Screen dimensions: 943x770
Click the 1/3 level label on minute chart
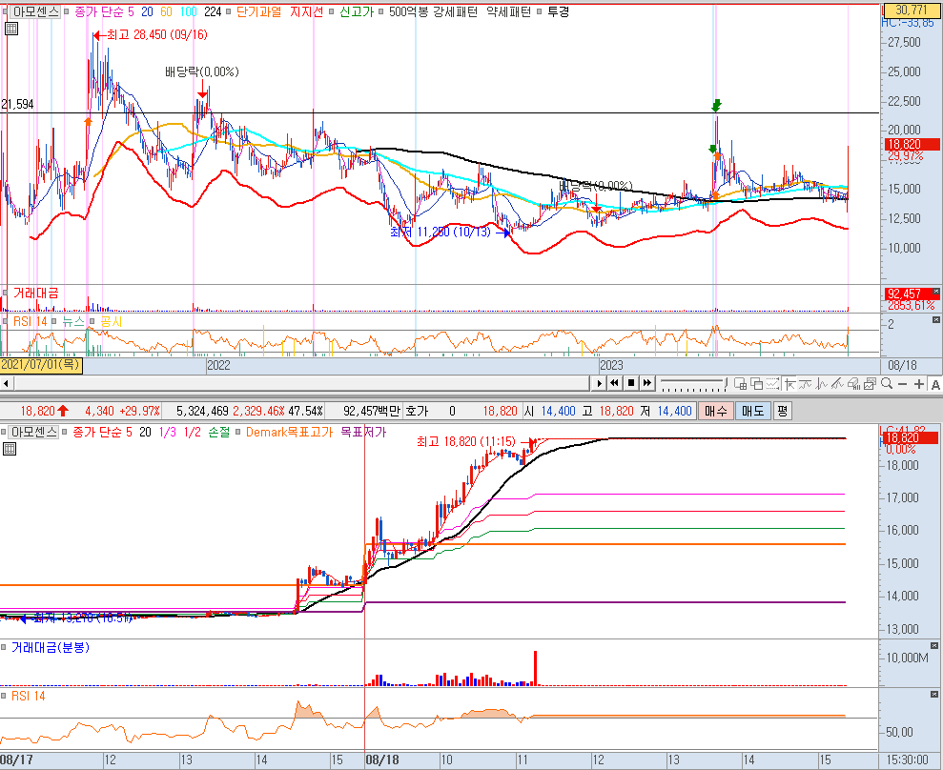pyautogui.click(x=168, y=432)
